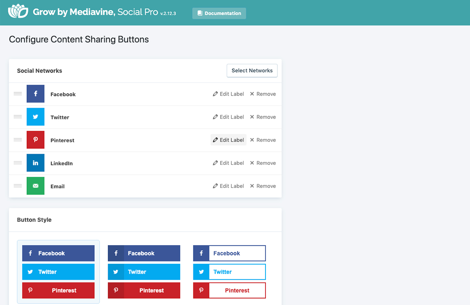This screenshot has width=470, height=305.
Task: Open the Documentation link
Action: [x=219, y=13]
